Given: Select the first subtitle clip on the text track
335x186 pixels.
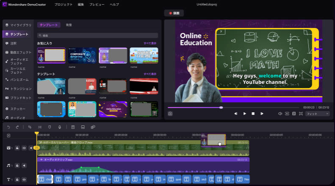Looking at the screenshot, I should tap(45, 179).
